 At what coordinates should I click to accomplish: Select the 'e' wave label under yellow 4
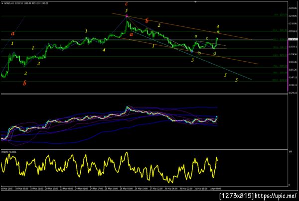click(218, 32)
